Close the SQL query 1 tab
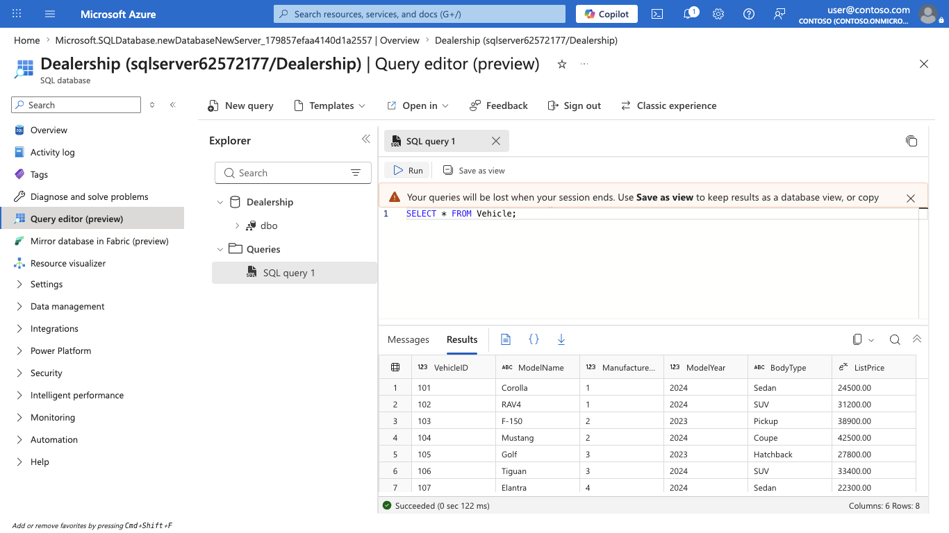The image size is (949, 533). pyautogui.click(x=496, y=141)
